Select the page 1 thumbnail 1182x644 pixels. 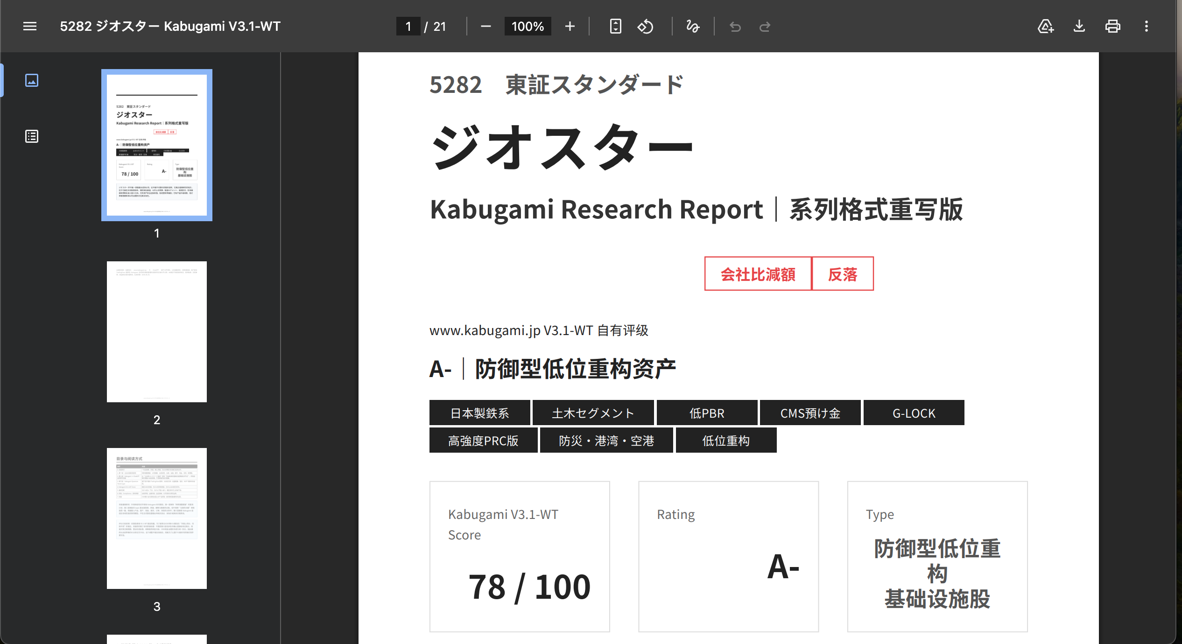click(x=157, y=145)
